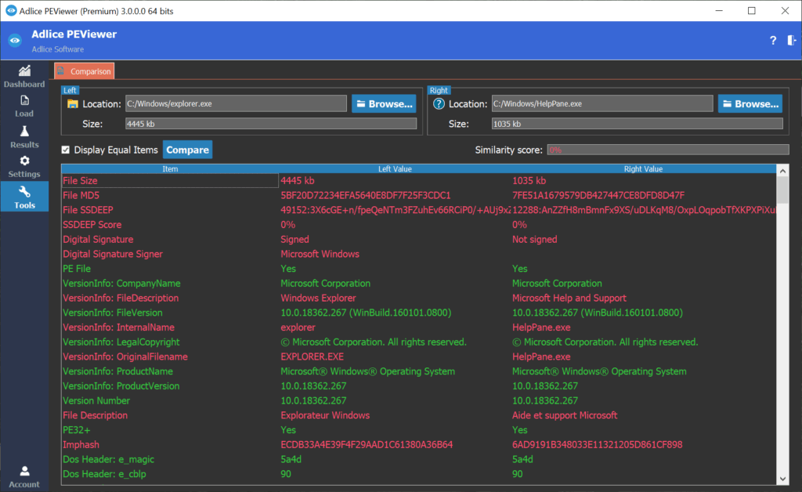This screenshot has height=492, width=802.
Task: Toggle the Display Equal Items checkbox
Action: point(66,150)
